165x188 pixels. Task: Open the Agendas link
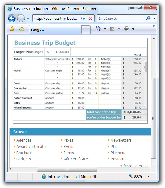tap(24, 140)
